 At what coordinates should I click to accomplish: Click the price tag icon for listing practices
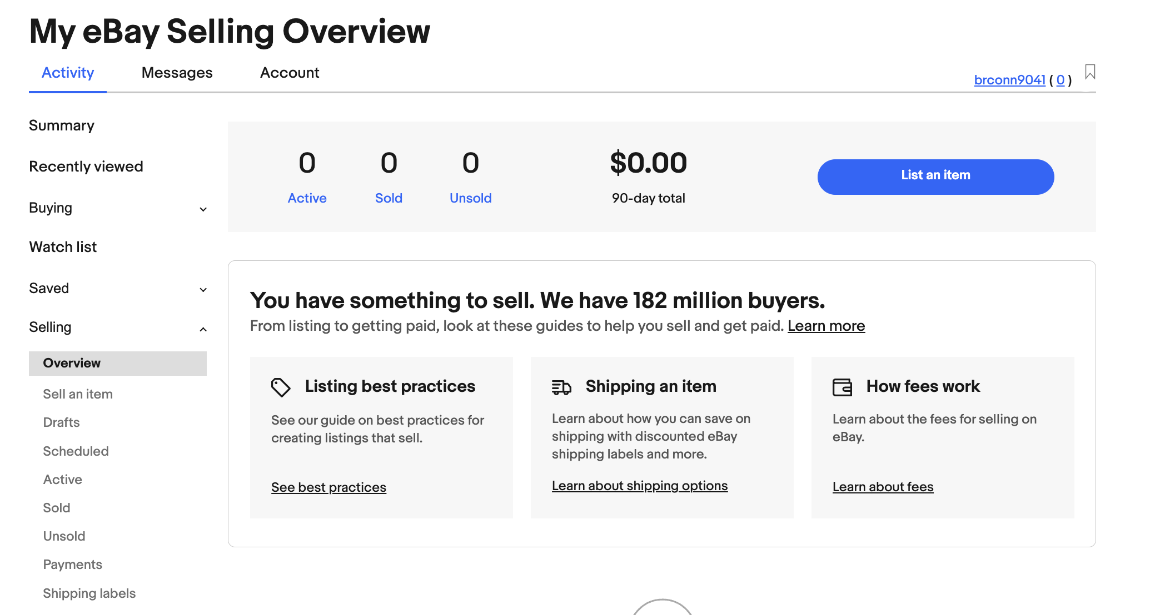tap(281, 387)
